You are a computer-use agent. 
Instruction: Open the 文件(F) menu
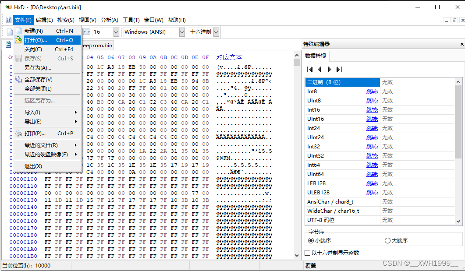tap(23, 20)
